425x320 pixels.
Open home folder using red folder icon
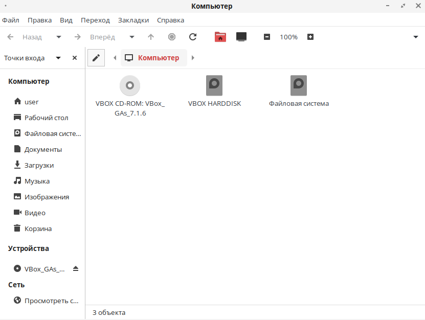click(220, 37)
